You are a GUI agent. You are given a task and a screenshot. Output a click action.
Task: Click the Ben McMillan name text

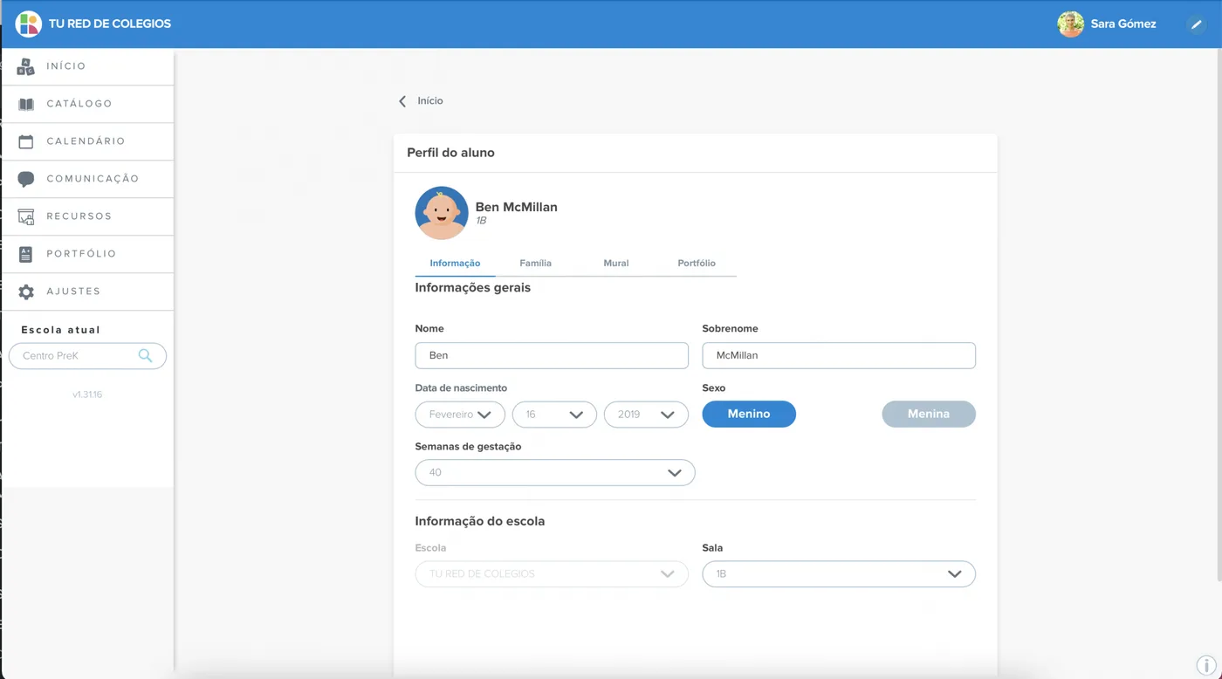tap(517, 207)
